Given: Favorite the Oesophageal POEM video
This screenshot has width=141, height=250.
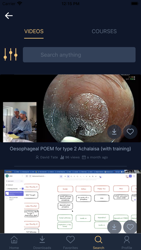Looking at the screenshot, I should [x=130, y=132].
